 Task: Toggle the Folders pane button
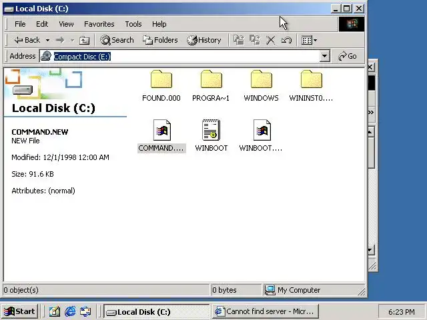pyautogui.click(x=160, y=40)
